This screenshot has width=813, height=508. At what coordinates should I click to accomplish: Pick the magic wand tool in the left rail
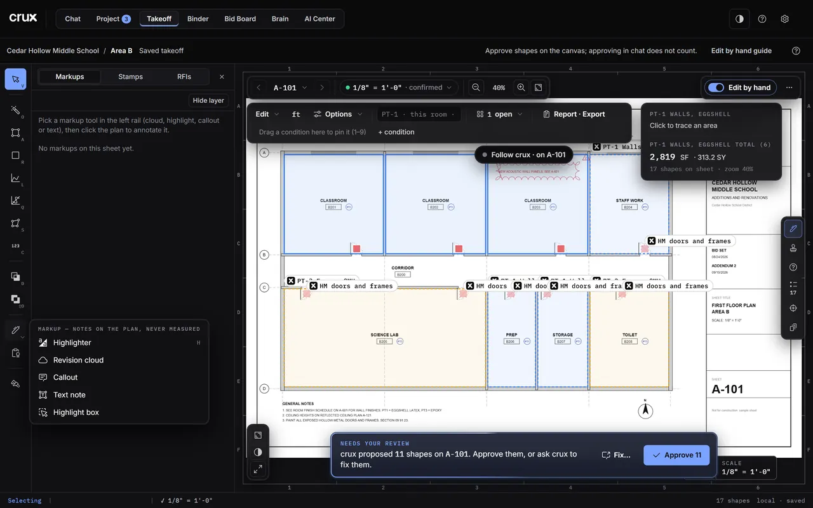(15, 110)
